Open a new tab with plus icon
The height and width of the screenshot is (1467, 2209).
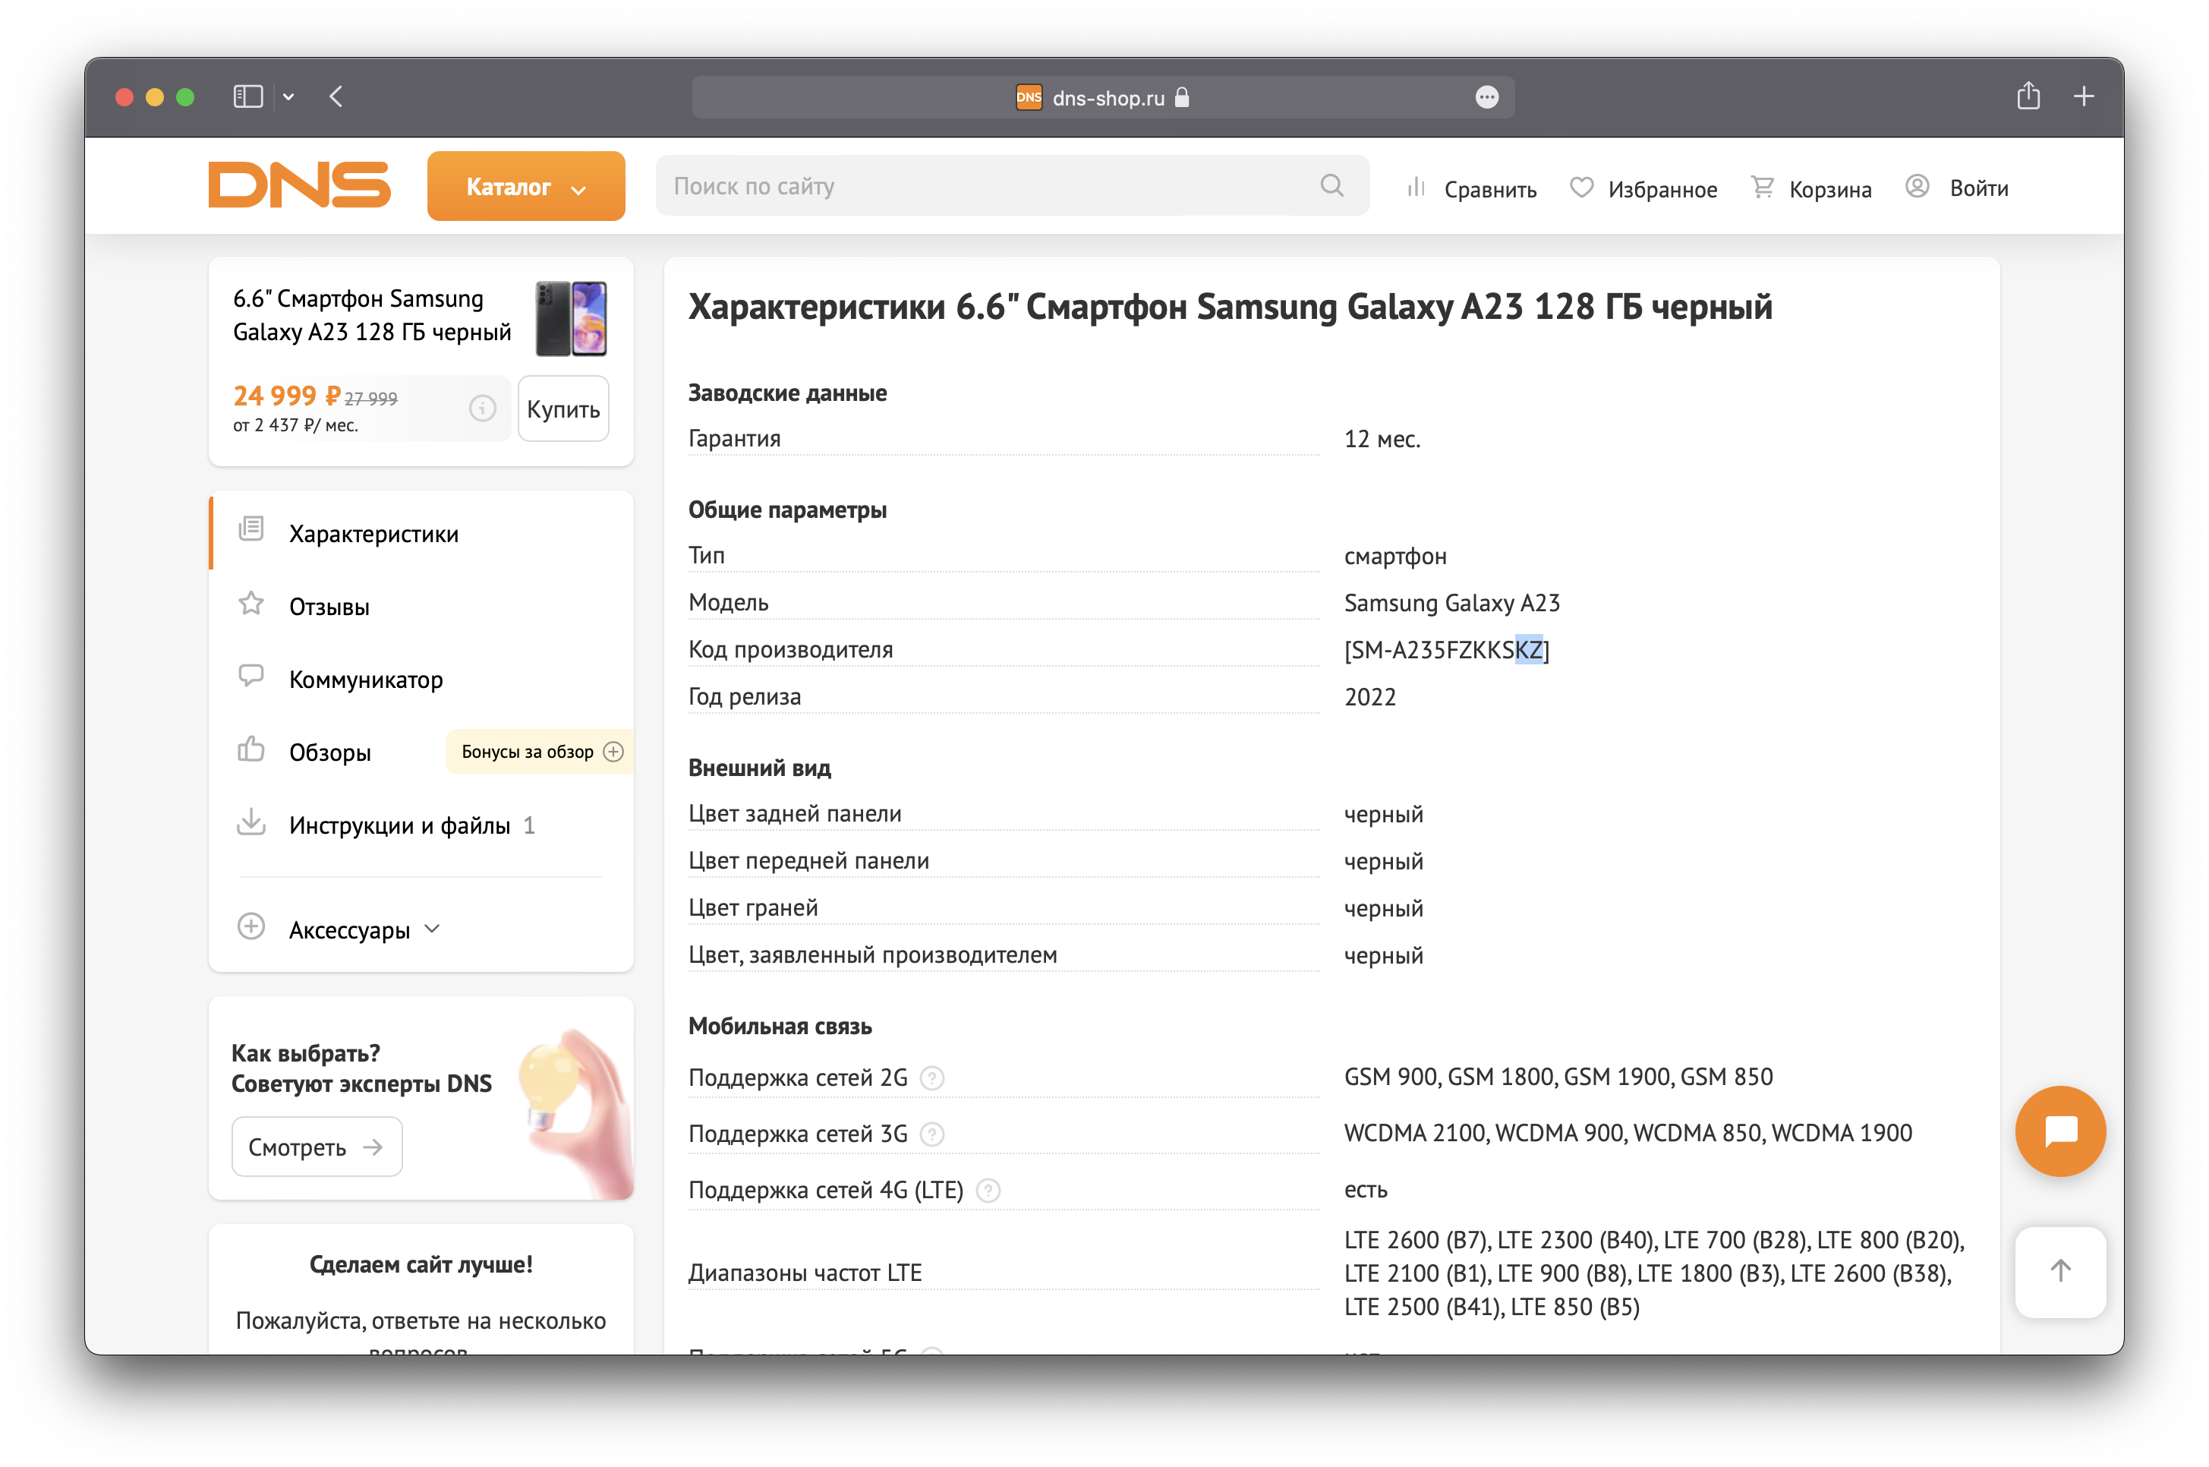tap(2084, 96)
